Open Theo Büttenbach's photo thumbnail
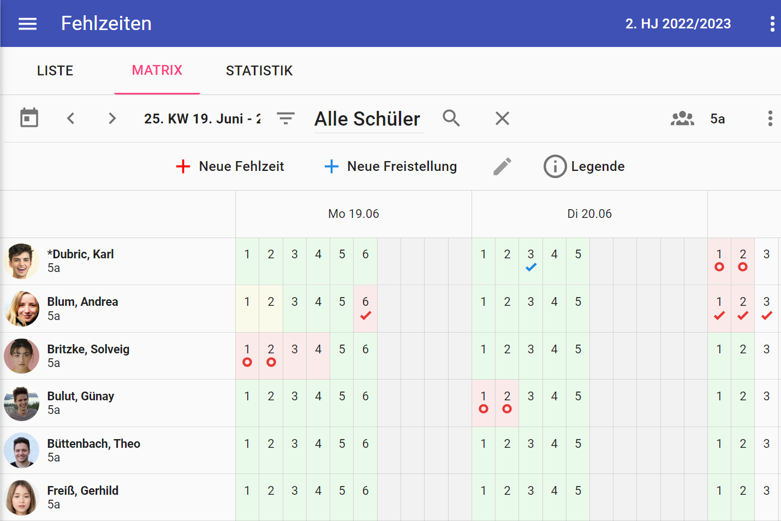Screen dimensions: 781x521 click(21, 451)
